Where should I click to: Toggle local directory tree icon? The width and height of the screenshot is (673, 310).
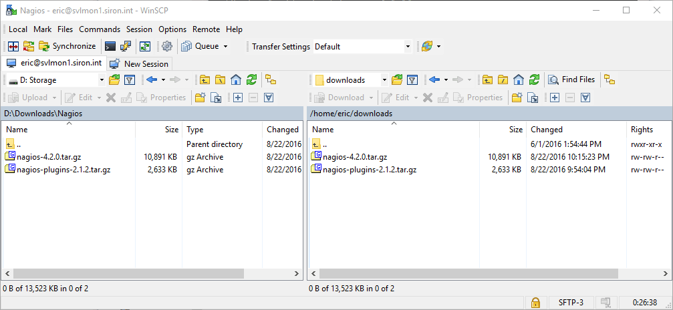pyautogui.click(x=271, y=80)
